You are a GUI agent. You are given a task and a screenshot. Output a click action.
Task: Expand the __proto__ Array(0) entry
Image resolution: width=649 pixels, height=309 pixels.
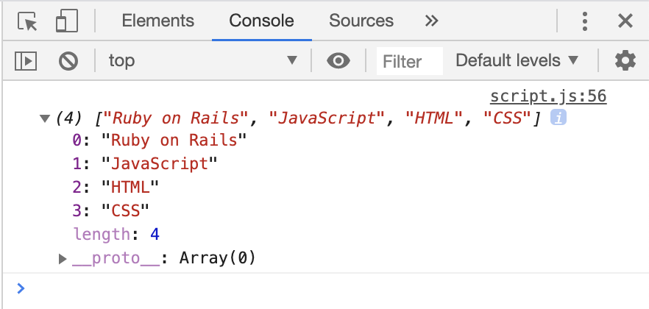(x=63, y=258)
